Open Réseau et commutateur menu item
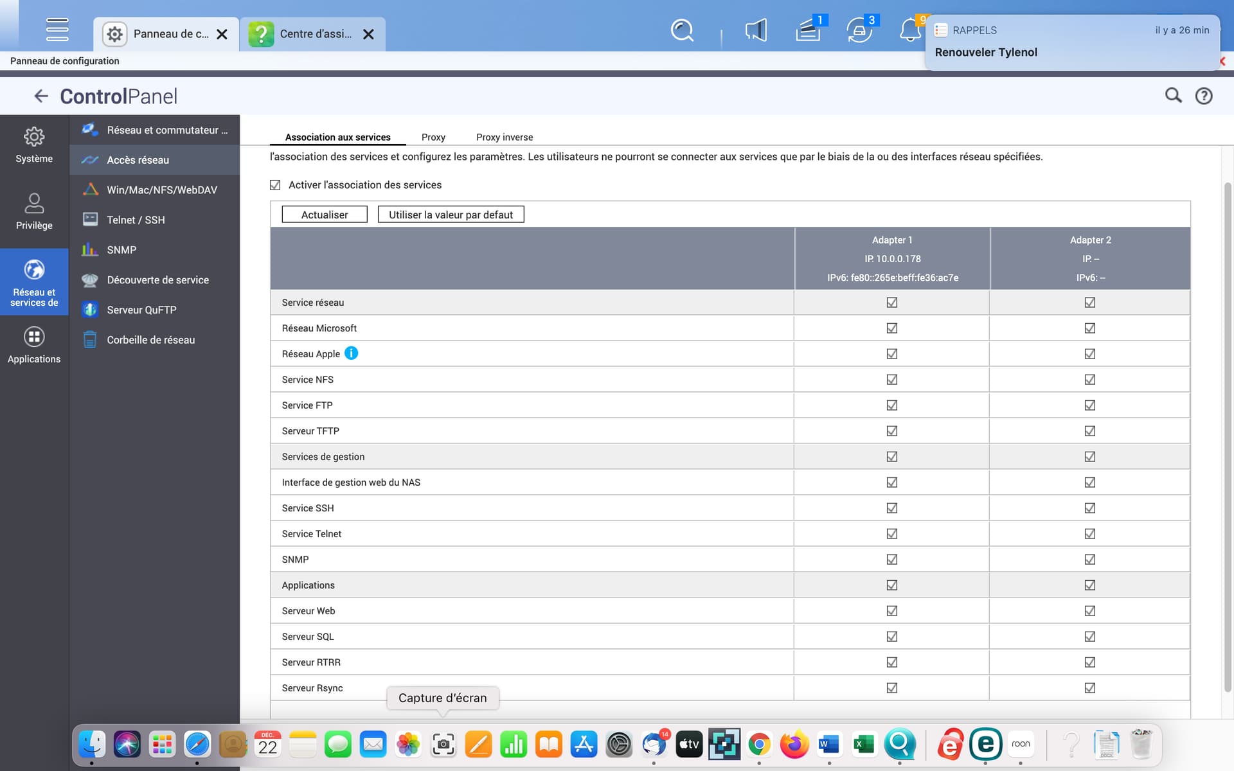1234x771 pixels. pos(154,130)
